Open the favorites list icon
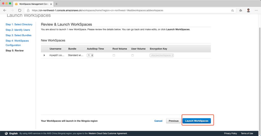The width and height of the screenshot is (261, 136). click(241, 10)
